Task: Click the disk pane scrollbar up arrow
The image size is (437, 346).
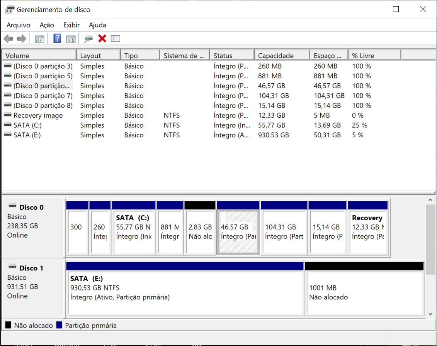Action: (x=430, y=200)
